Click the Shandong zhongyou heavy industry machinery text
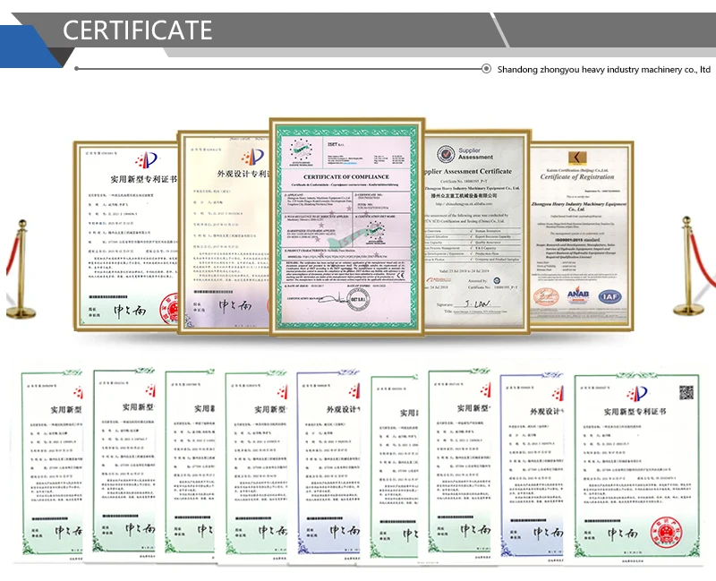Screen dimensions: 716x581 (603, 70)
